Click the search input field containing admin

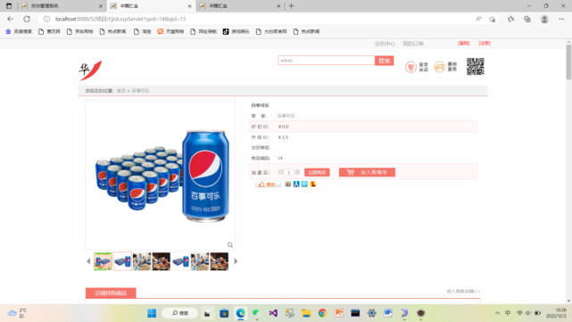pyautogui.click(x=326, y=61)
